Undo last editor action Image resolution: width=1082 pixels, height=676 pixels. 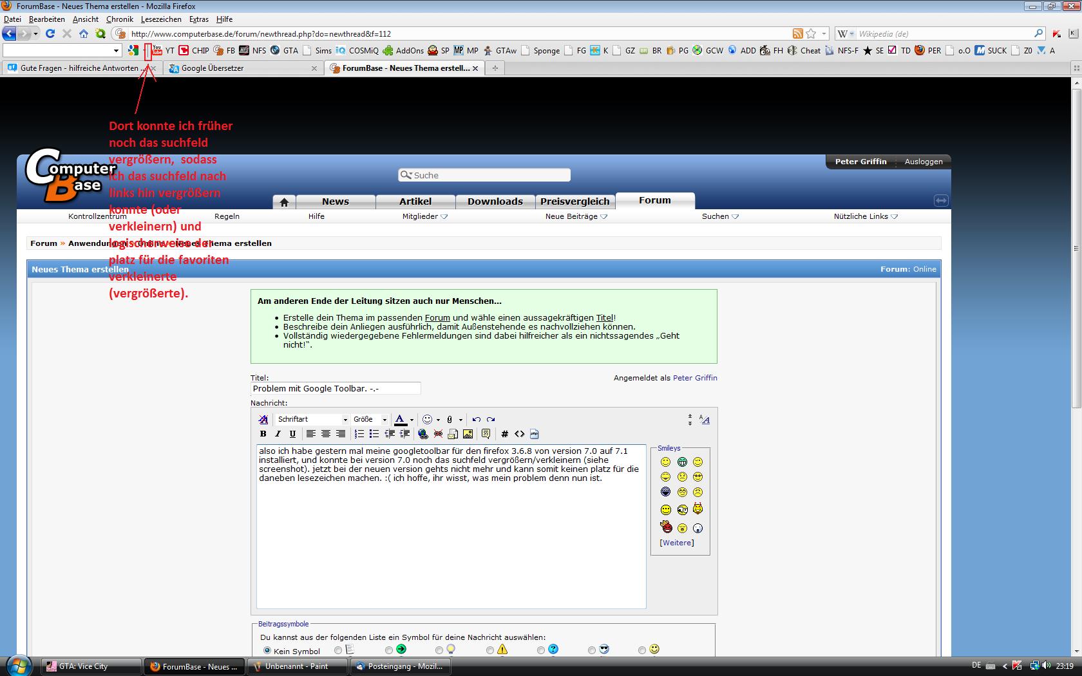[x=476, y=419]
